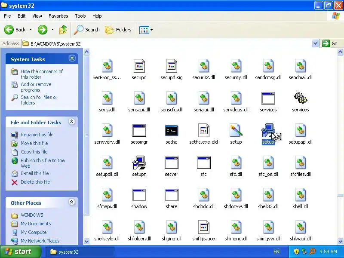Image resolution: width=344 pixels, height=258 pixels.
Task: Click task pane scroll down arrow
Action: [87, 242]
